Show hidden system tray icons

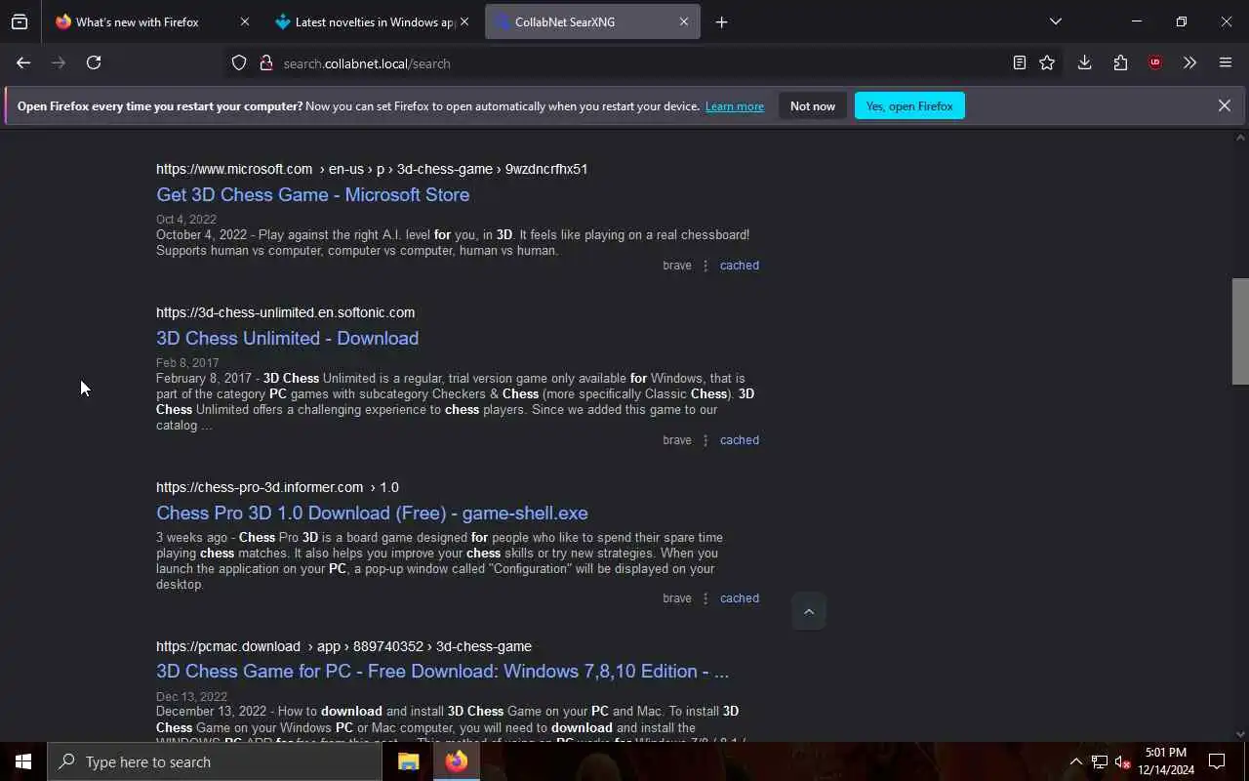pyautogui.click(x=1075, y=761)
